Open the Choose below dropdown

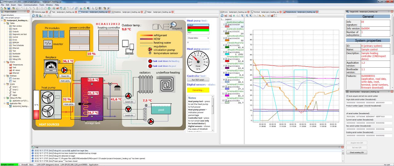click(198, 38)
